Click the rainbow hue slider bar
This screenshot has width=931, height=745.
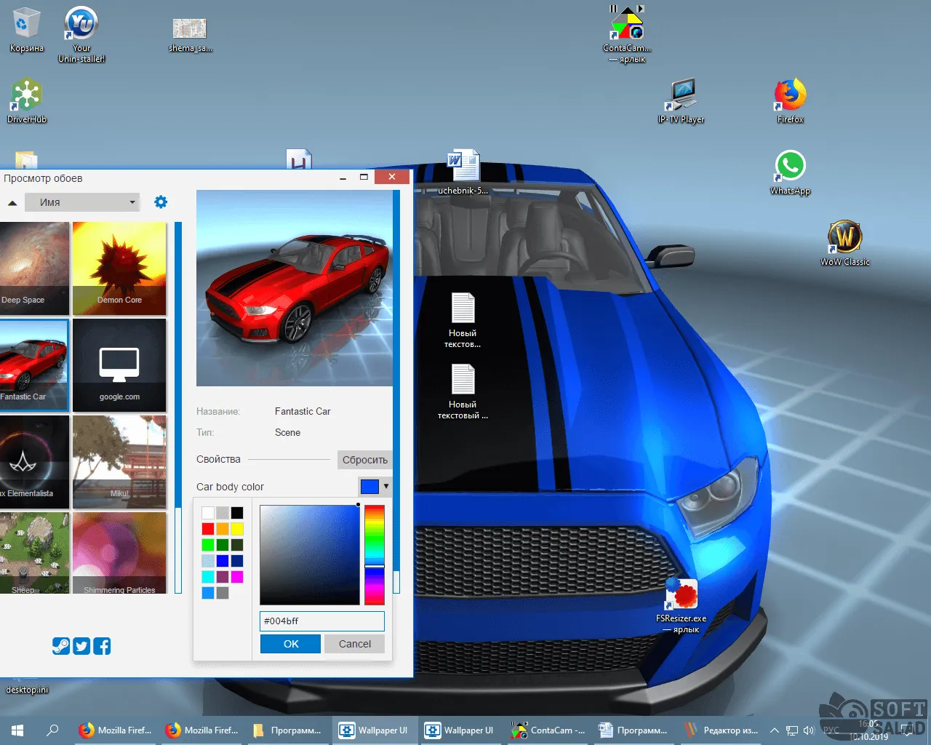coord(375,555)
